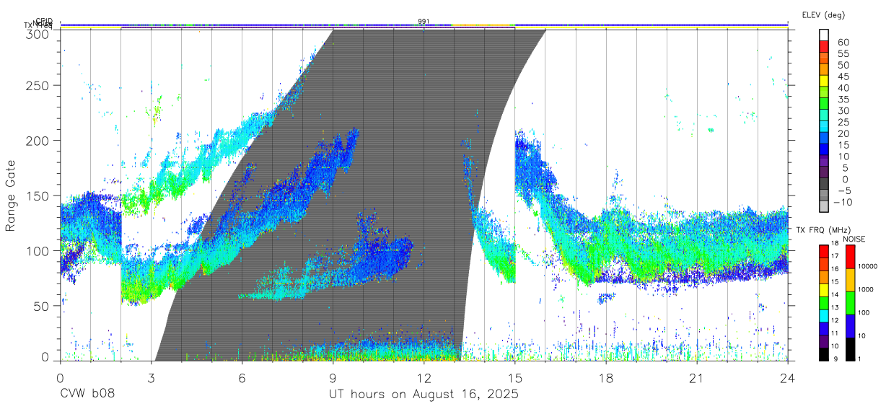Click the 'CVW b08' radar beam label
This screenshot has width=886, height=409.
[87, 395]
